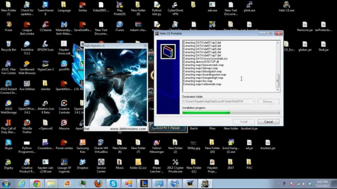The height and width of the screenshot is (189, 337).
Task: Click the archive icon in the installer sidebar
Action: point(168,51)
